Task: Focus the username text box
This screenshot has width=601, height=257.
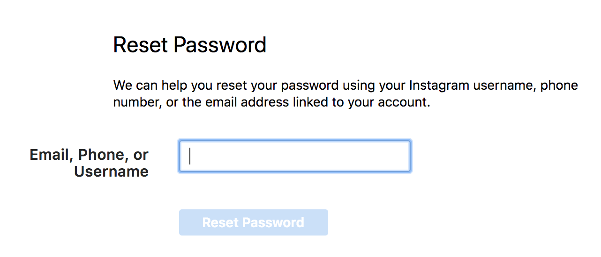Action: click(x=294, y=156)
